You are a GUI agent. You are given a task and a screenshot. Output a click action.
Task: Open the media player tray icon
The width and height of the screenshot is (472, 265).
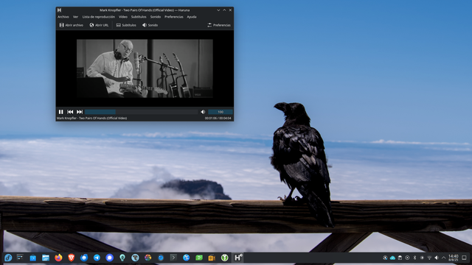(407, 258)
